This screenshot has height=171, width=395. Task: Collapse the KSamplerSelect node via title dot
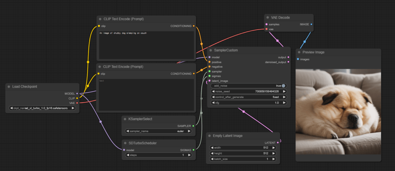(125, 119)
